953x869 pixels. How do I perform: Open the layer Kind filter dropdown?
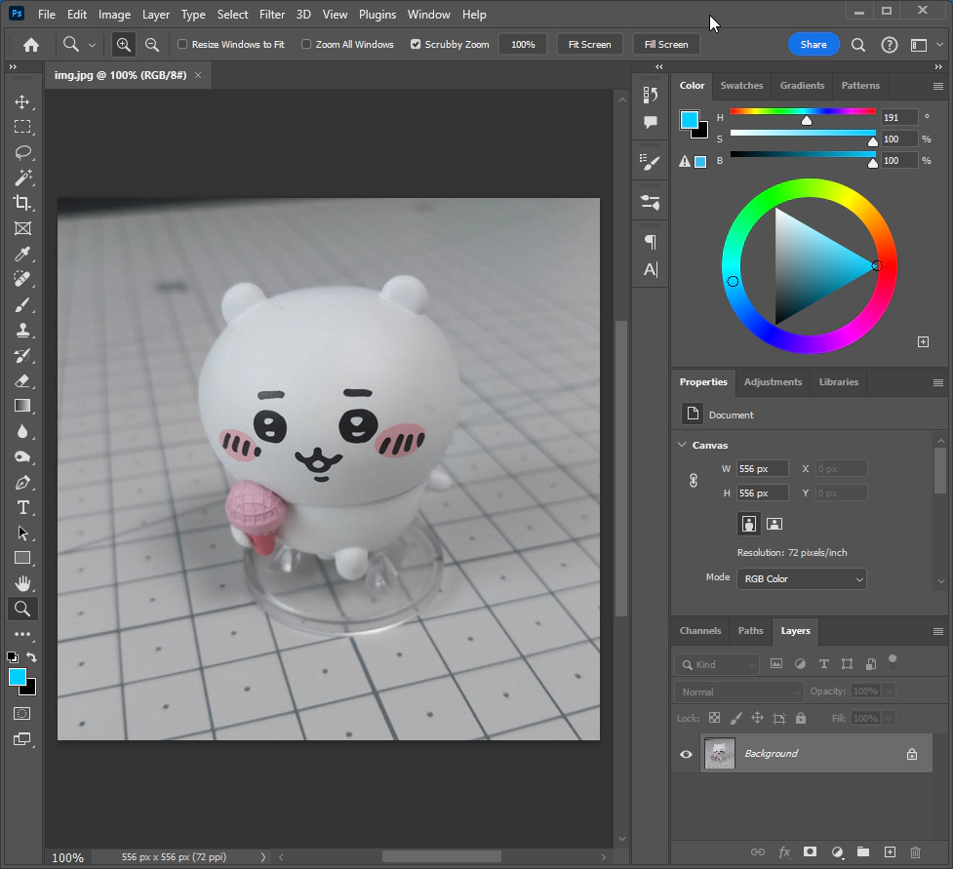717,664
